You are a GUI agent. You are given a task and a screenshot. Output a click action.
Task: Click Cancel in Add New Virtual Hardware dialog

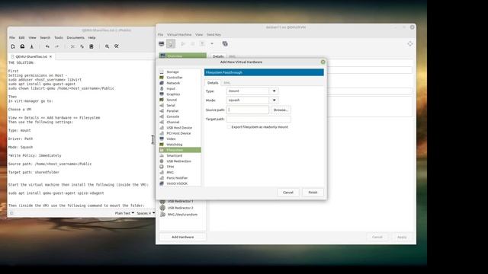(288, 193)
